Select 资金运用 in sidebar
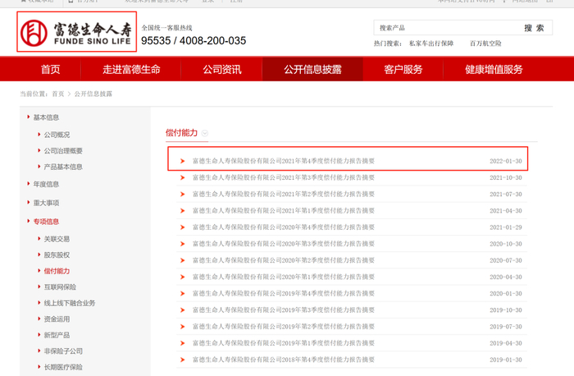Viewport: 574px width, 376px height. (x=57, y=319)
